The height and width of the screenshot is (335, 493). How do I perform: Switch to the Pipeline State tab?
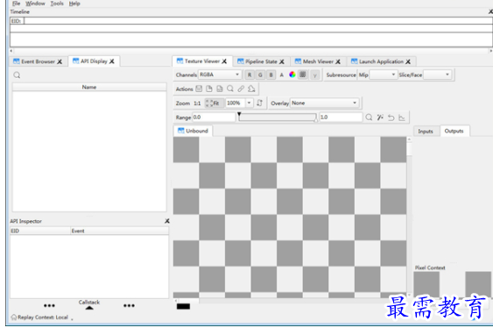261,61
